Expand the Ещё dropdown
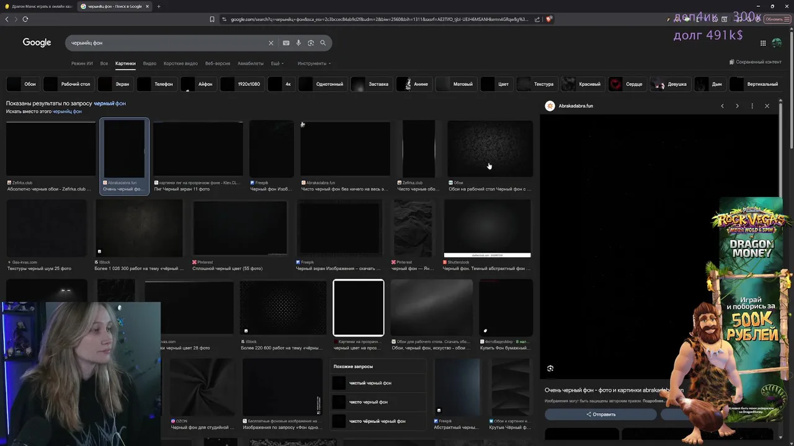Image resolution: width=794 pixels, height=446 pixels. tap(277, 63)
